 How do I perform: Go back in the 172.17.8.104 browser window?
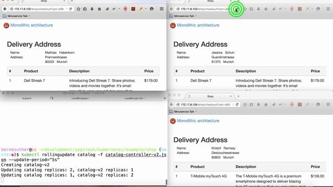tap(171, 104)
